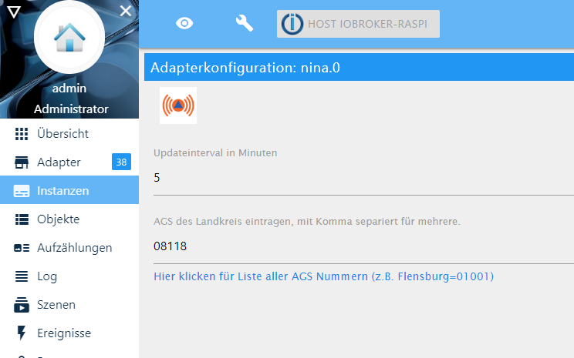Focus the AGS Landkreis input field
Viewport: 574px width, 358px height.
[363, 246]
